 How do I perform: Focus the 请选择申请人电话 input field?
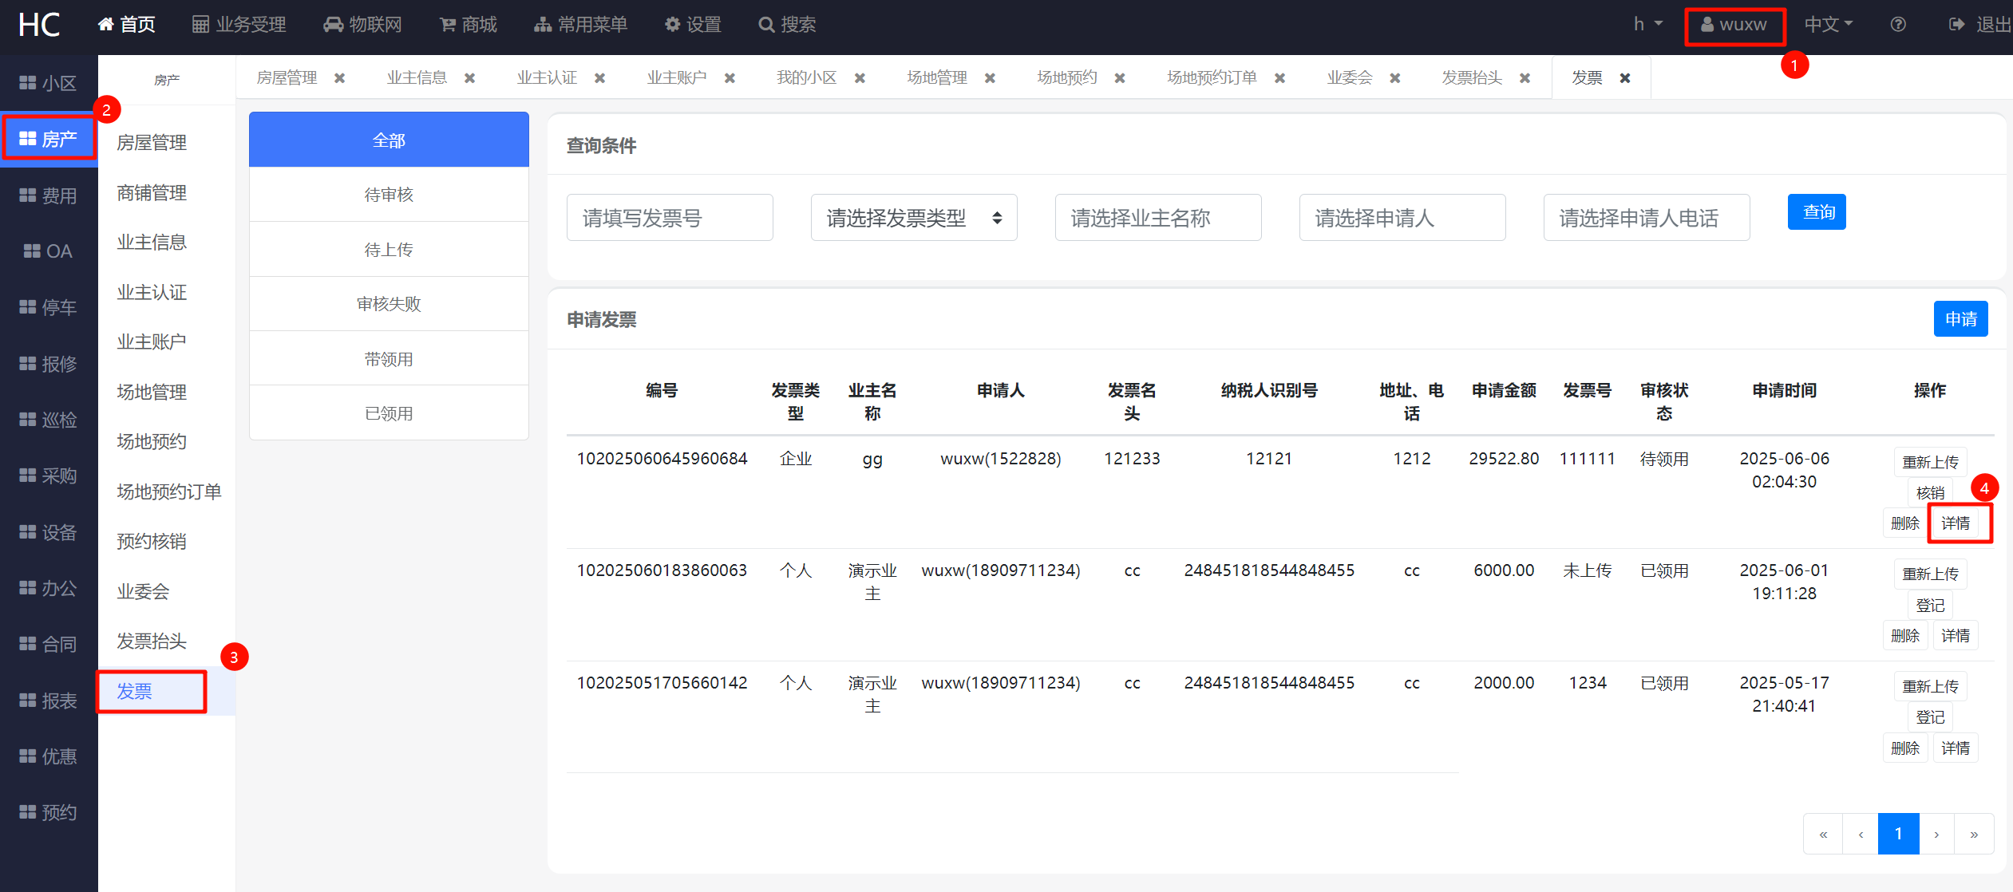(1647, 218)
